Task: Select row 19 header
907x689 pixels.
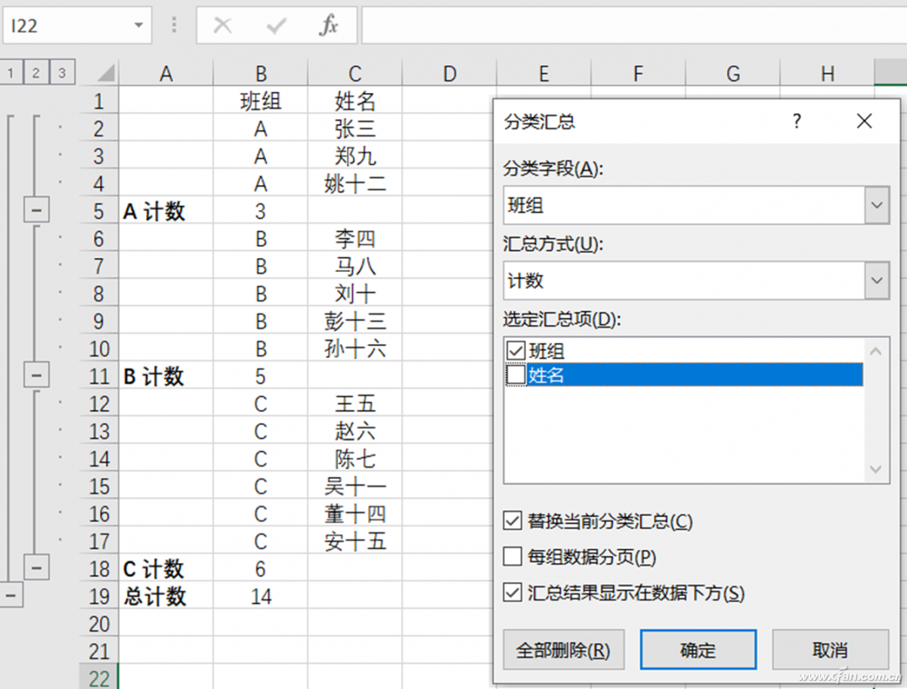Action: (x=99, y=595)
